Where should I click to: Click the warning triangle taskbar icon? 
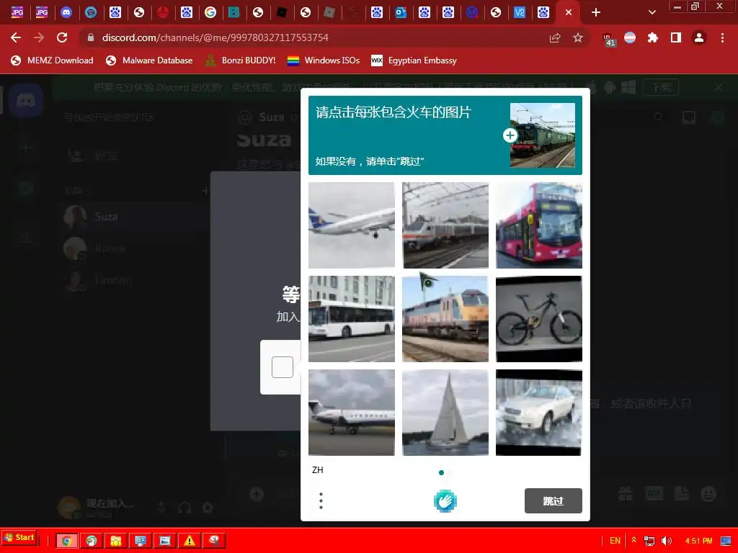(x=190, y=541)
